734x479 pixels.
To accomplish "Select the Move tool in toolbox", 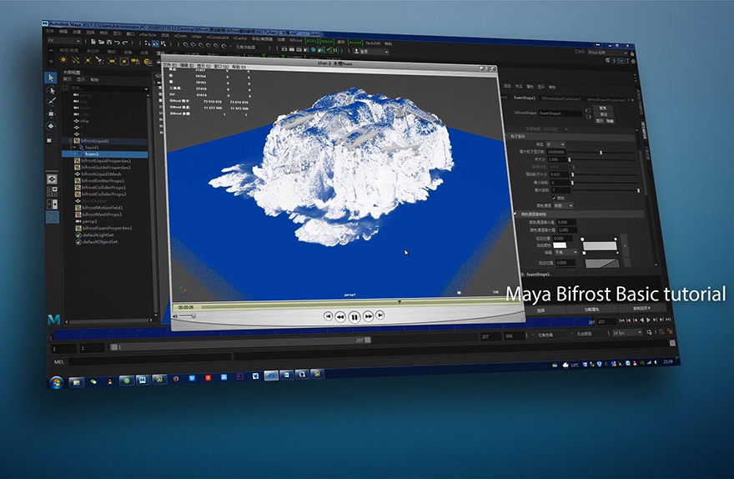I will tap(51, 113).
